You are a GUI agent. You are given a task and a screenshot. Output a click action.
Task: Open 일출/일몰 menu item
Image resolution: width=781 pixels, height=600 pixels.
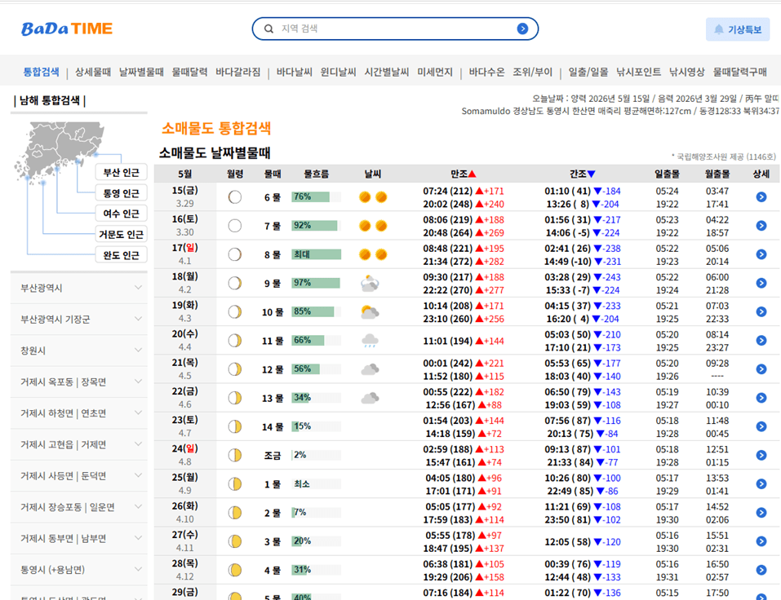588,72
